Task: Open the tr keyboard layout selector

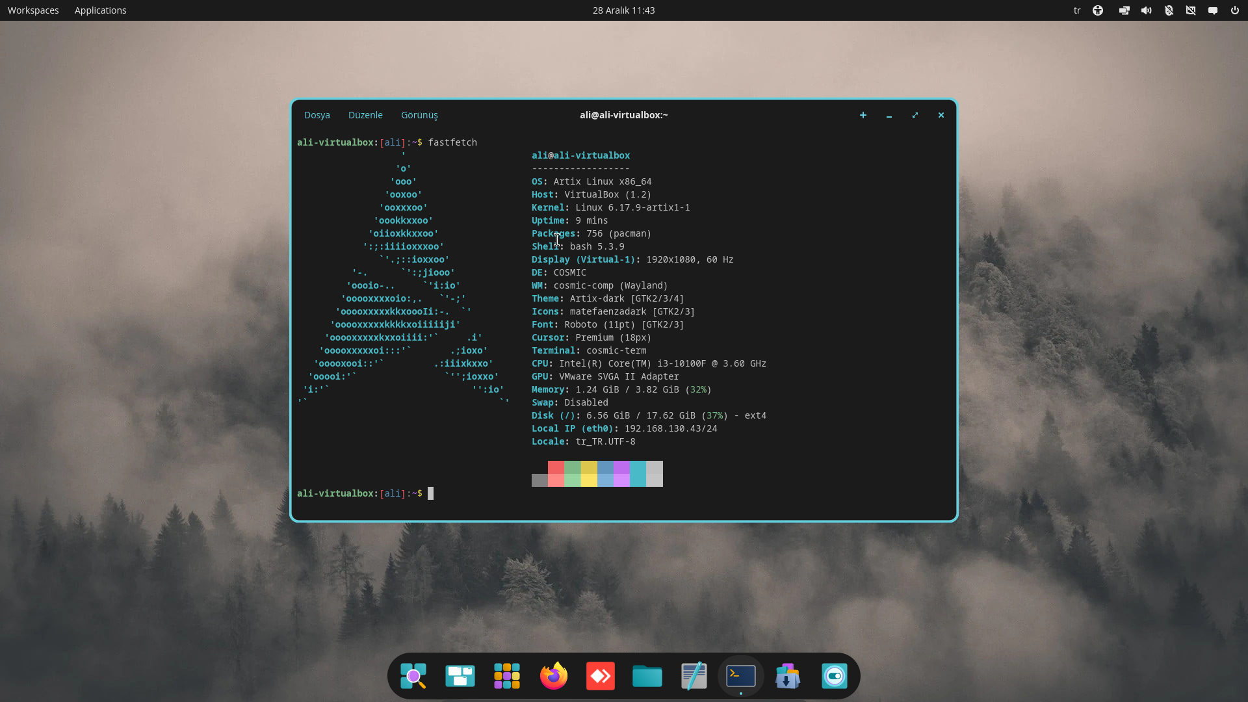Action: pyautogui.click(x=1077, y=10)
